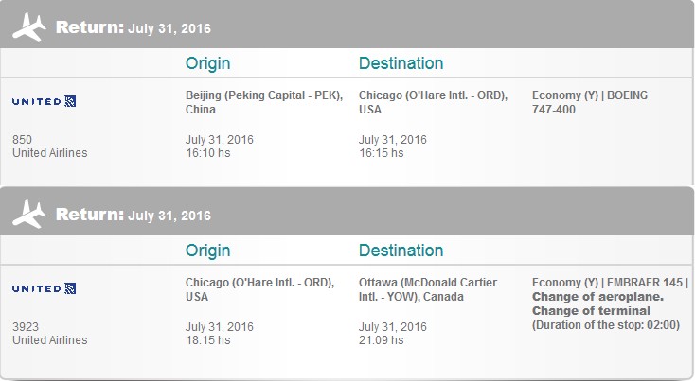Click Destination heading in first flight segment

pos(401,63)
